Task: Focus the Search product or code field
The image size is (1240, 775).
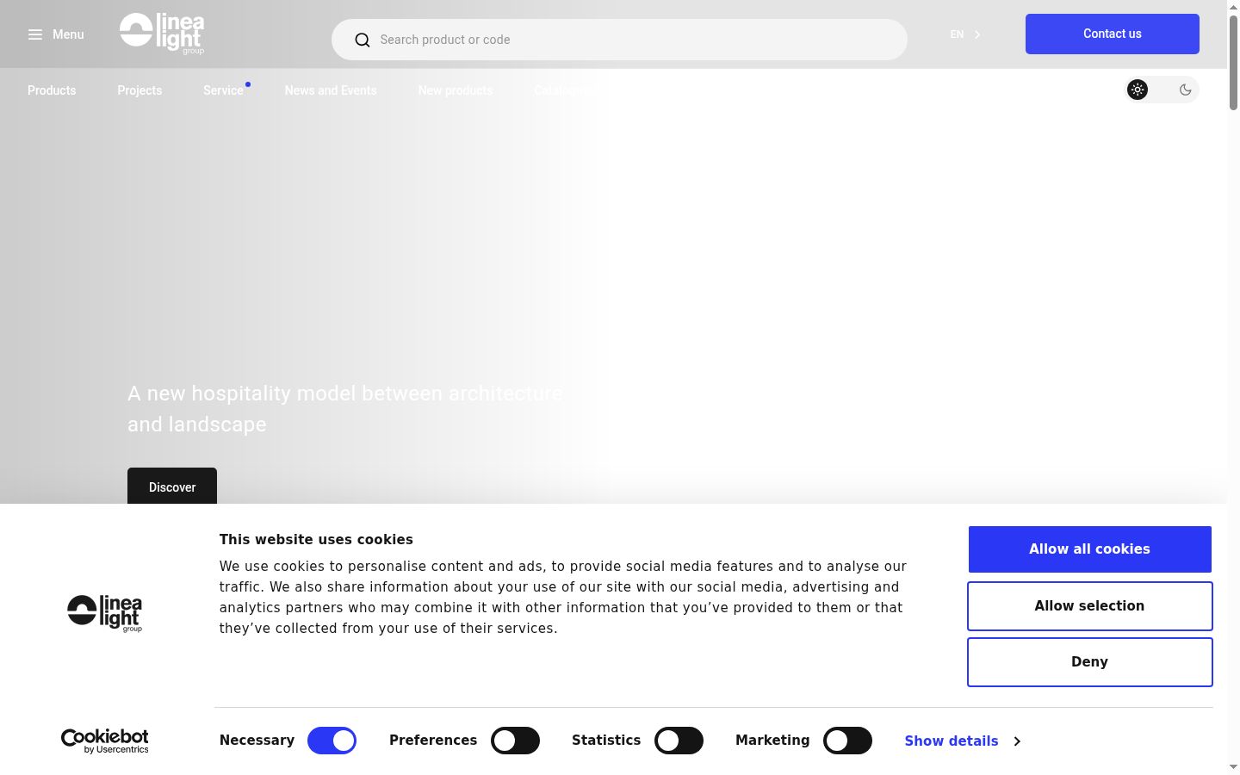Action: [x=619, y=40]
